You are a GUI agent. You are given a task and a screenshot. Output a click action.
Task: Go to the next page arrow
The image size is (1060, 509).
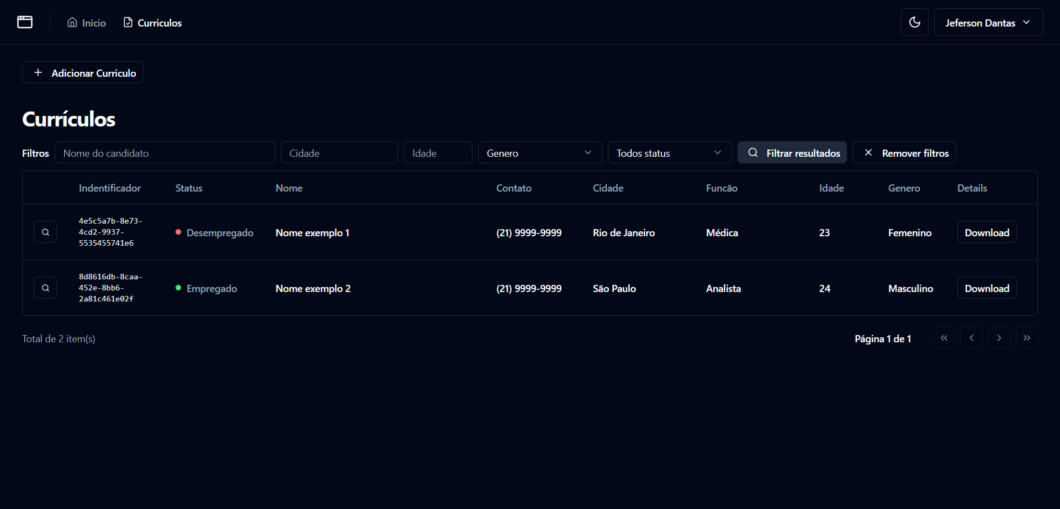[x=999, y=338]
